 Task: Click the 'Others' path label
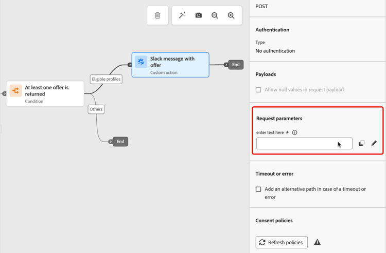click(x=96, y=109)
